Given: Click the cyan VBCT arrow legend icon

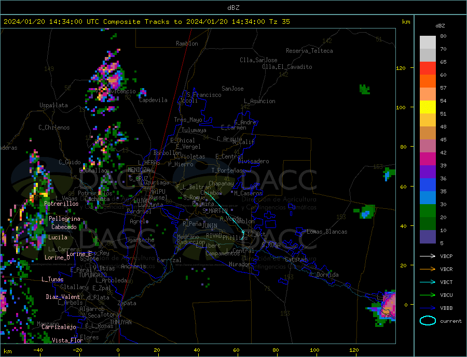Looking at the screenshot, I should (x=428, y=282).
